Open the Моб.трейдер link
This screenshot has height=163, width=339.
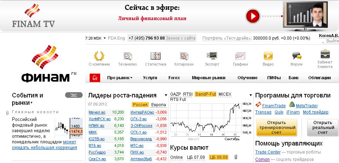point(316,112)
